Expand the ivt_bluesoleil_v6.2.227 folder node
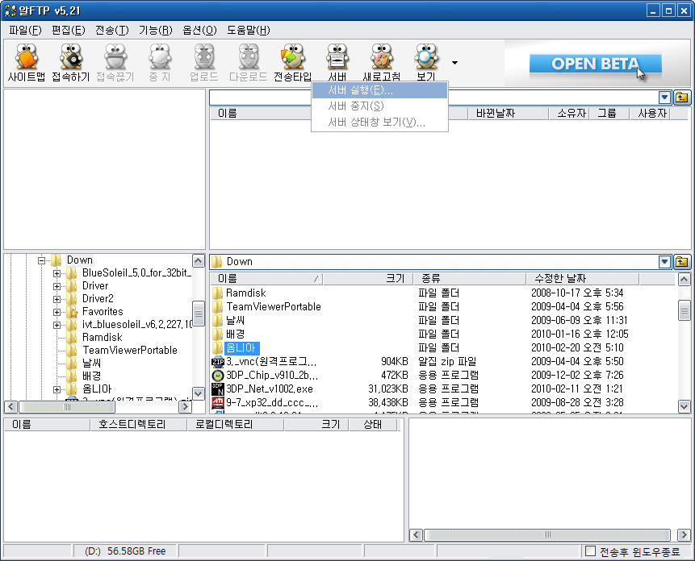Viewport: 695px width, 561px height. (x=57, y=324)
